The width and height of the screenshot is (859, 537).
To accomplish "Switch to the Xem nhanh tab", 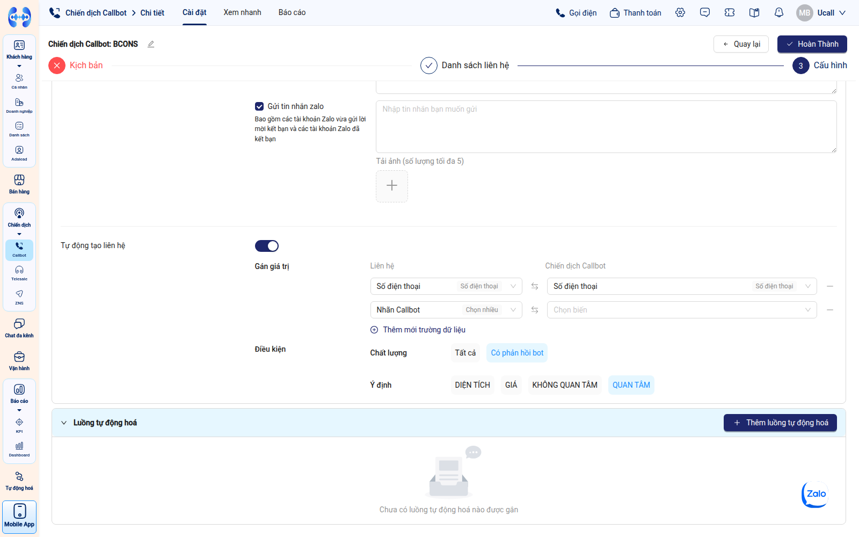I will coord(243,12).
